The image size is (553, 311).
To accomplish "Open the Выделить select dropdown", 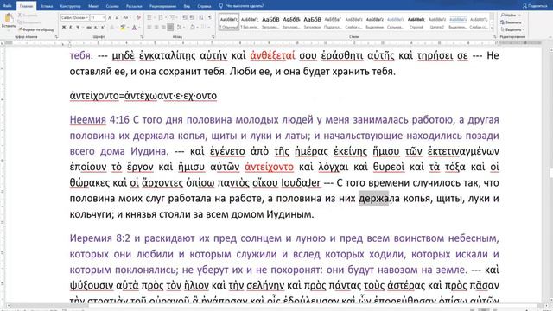I will pyautogui.click(x=512, y=29).
